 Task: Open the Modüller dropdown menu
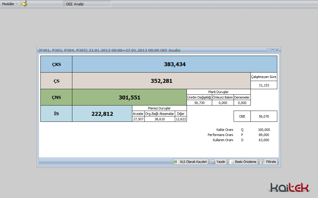[x=10, y=4]
